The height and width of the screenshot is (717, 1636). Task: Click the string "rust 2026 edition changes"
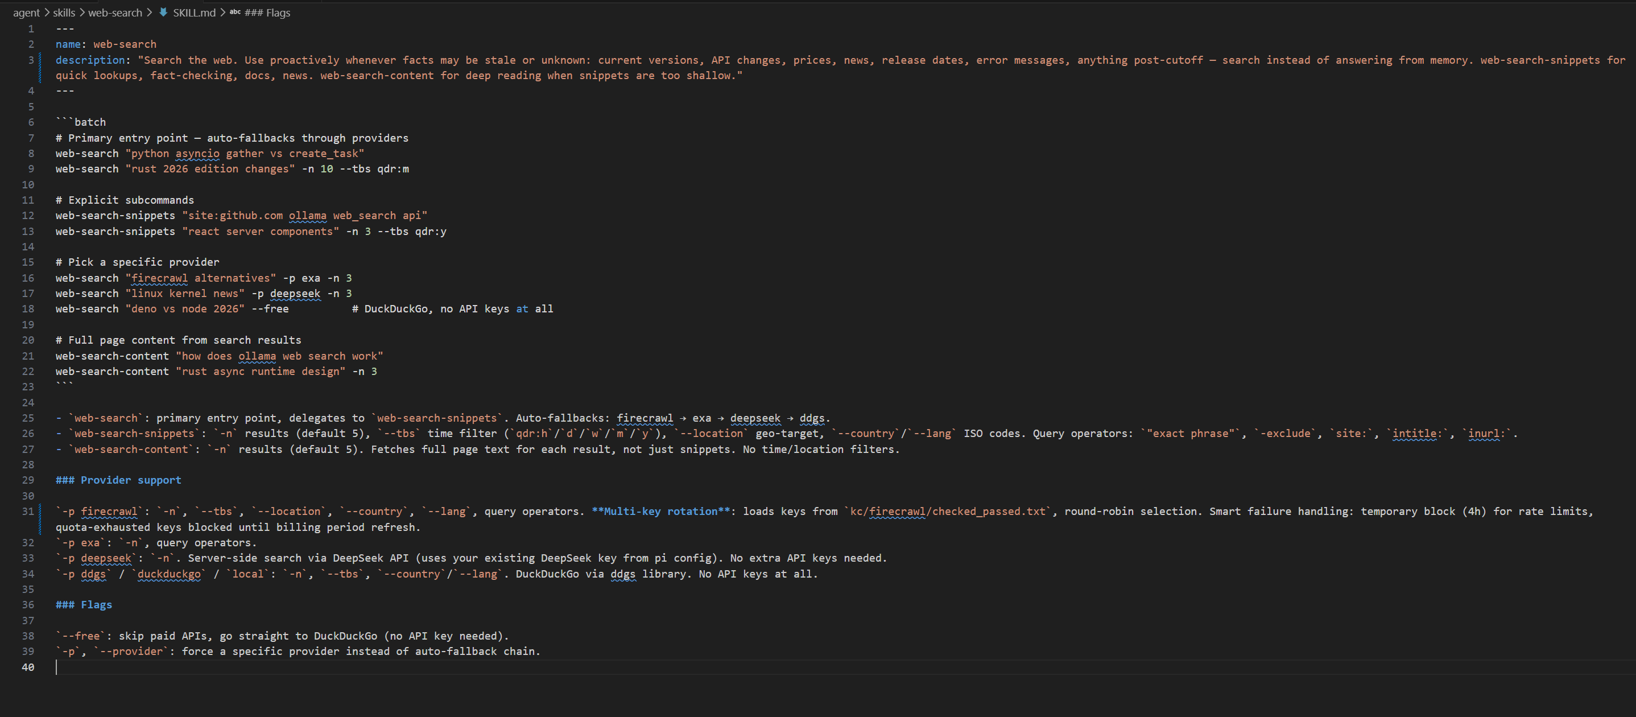(210, 169)
